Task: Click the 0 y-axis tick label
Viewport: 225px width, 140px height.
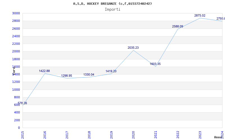Action: click(x=19, y=128)
